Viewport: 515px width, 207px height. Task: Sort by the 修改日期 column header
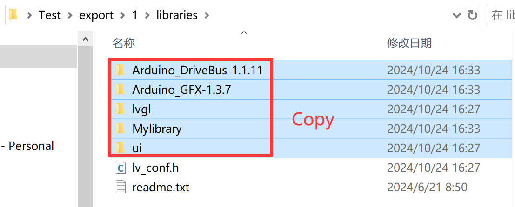409,43
